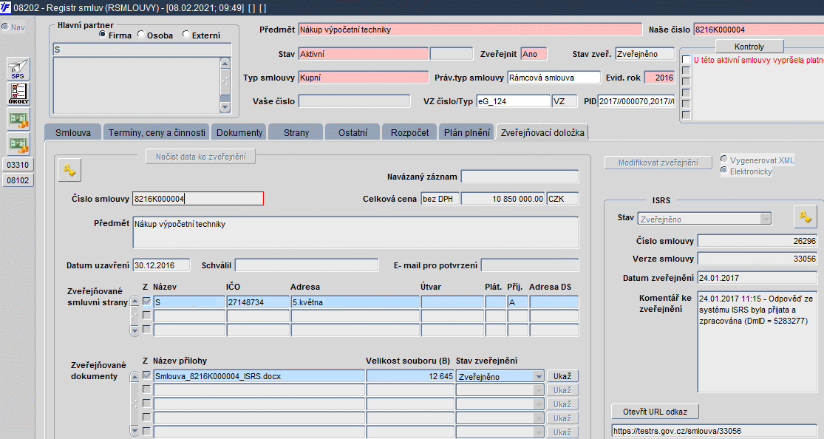Click the Celková cena amount 10 850 000.00

coord(503,199)
